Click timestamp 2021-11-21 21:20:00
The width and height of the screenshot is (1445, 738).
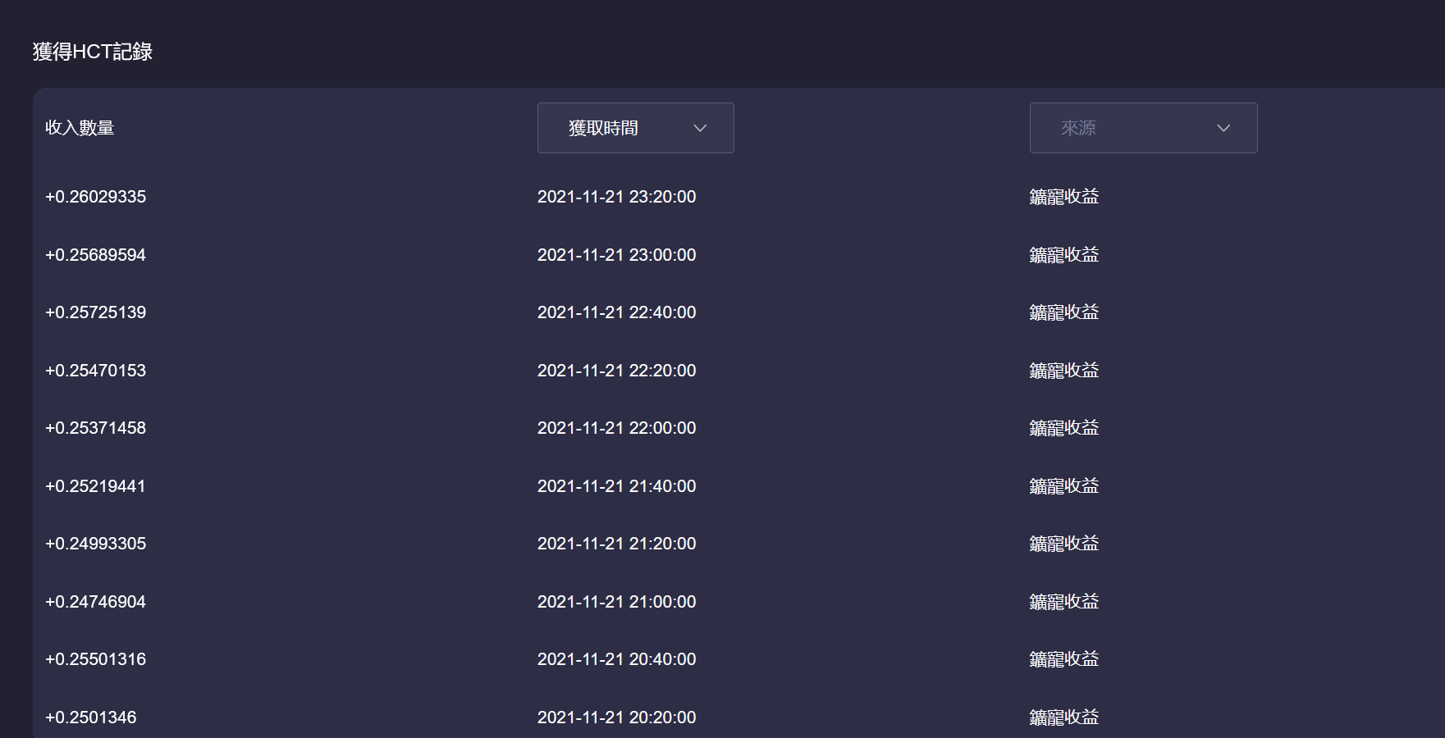(616, 544)
